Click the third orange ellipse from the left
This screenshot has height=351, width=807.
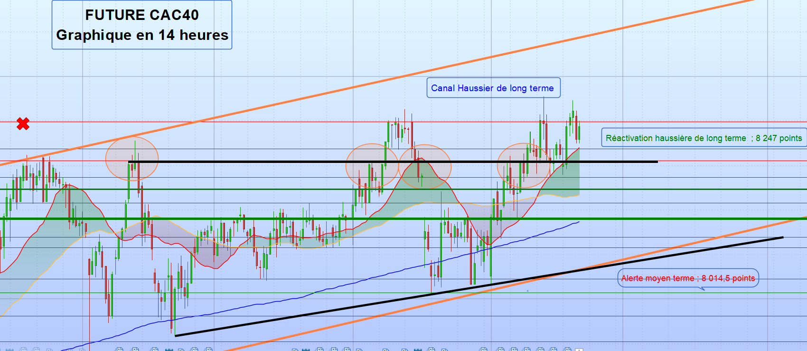tap(424, 167)
